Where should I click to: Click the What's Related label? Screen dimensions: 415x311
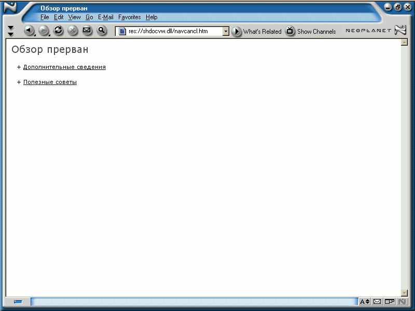pos(262,32)
